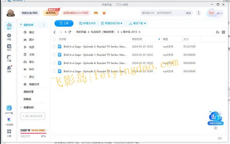Click the video file icon for Episode 1
Image resolution: width=230 pixels, height=144 pixels.
click(59, 55)
